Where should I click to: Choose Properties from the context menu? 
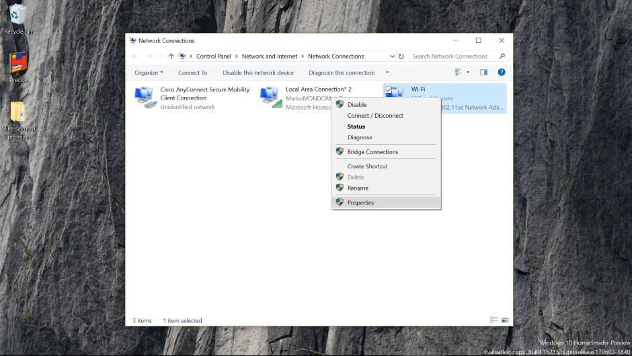pos(360,203)
